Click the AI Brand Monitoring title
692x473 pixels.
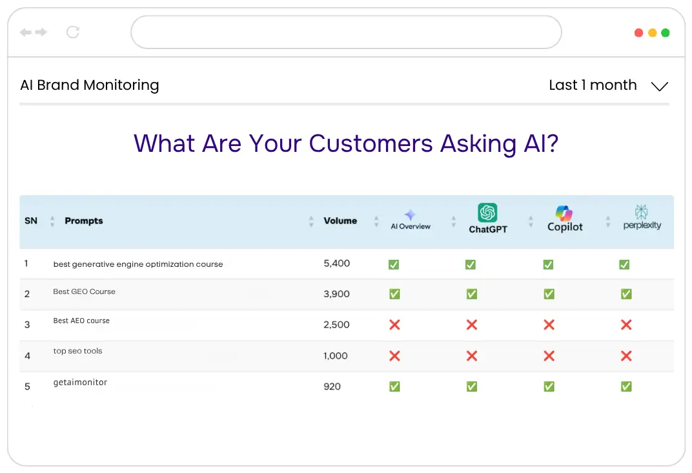[x=90, y=85]
